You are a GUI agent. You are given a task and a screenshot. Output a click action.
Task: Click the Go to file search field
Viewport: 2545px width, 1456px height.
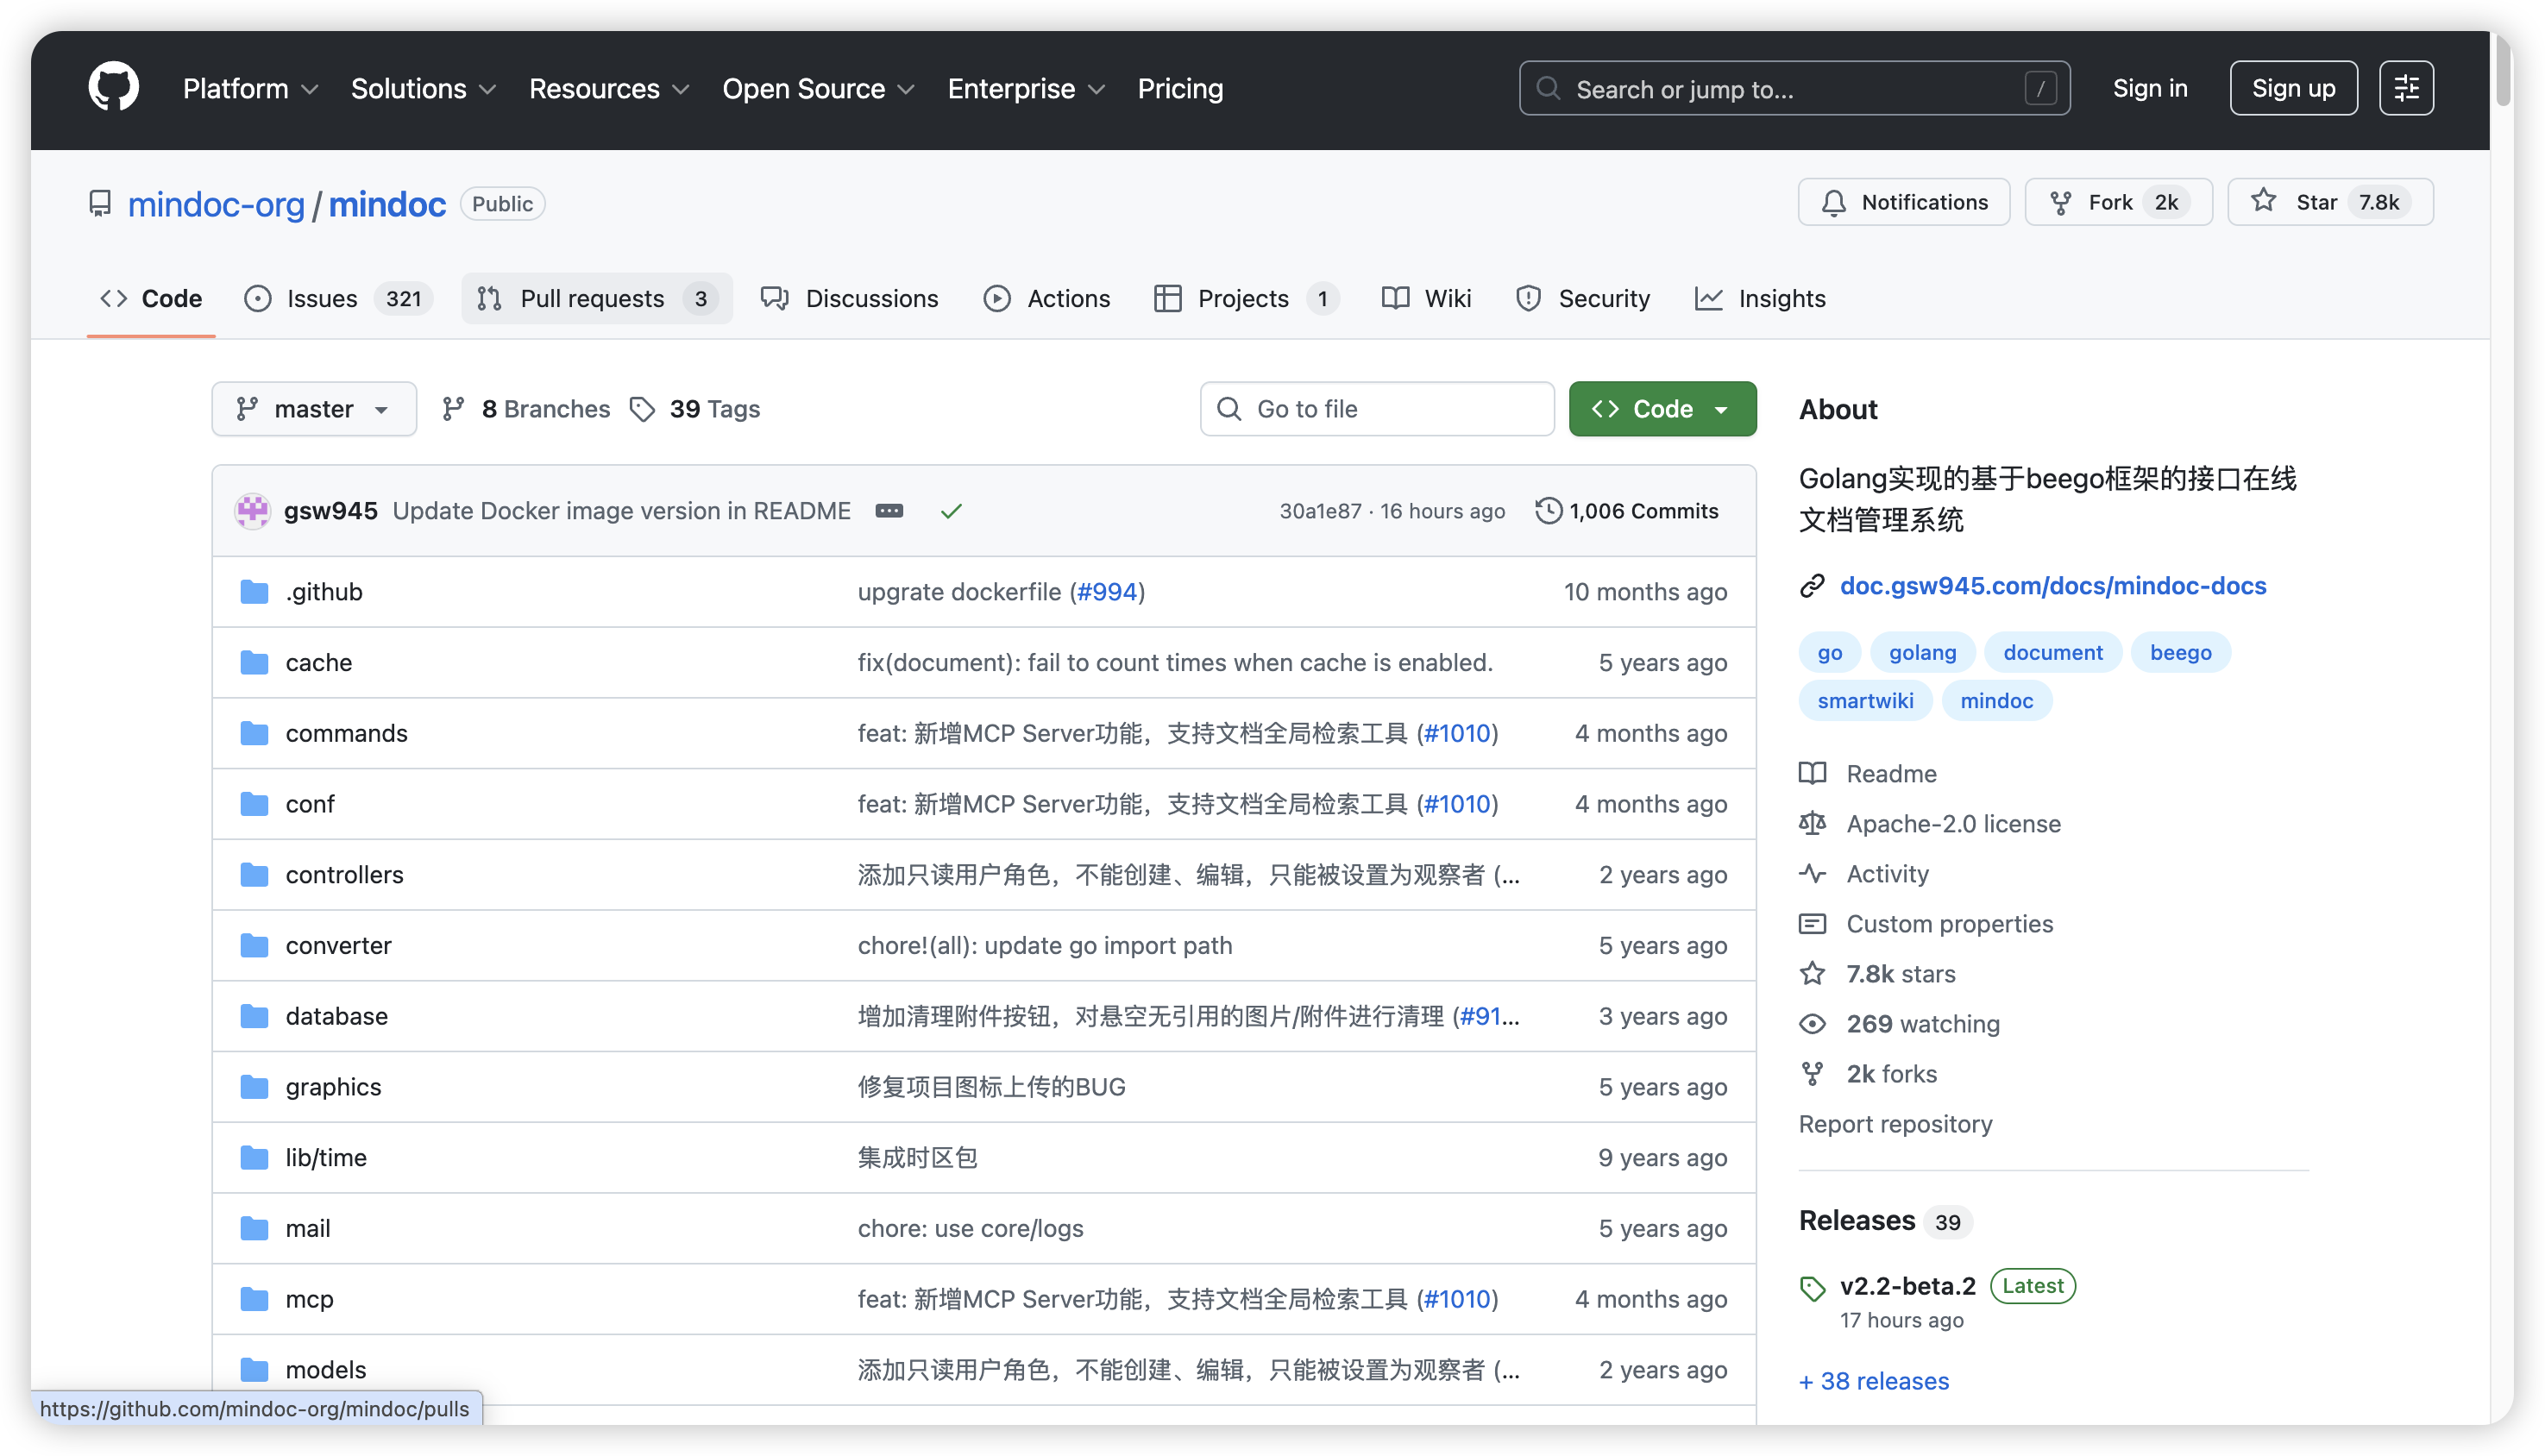[1376, 409]
